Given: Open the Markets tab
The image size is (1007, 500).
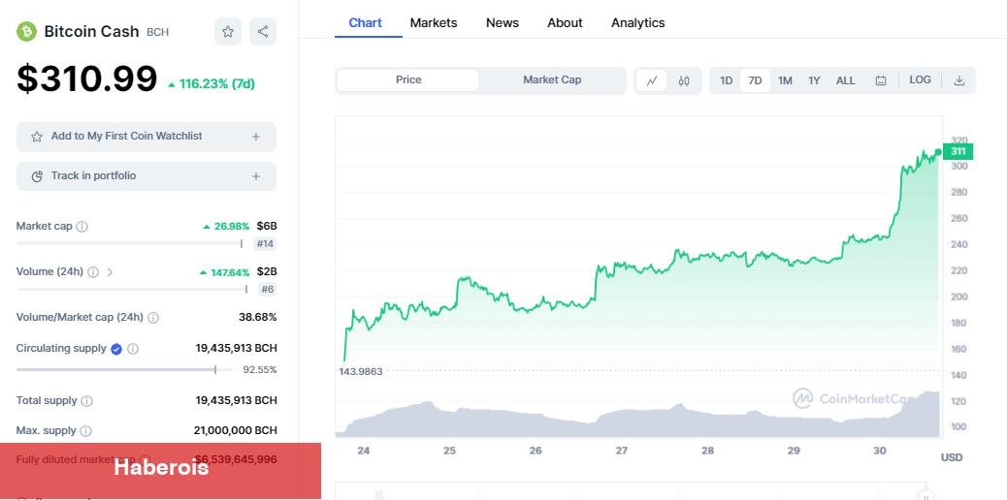Looking at the screenshot, I should (434, 23).
